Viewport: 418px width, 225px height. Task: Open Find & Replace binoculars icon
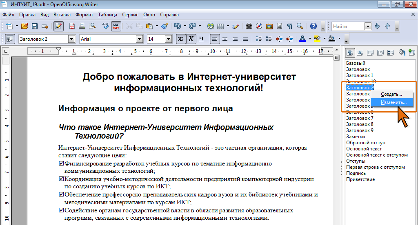249,26
